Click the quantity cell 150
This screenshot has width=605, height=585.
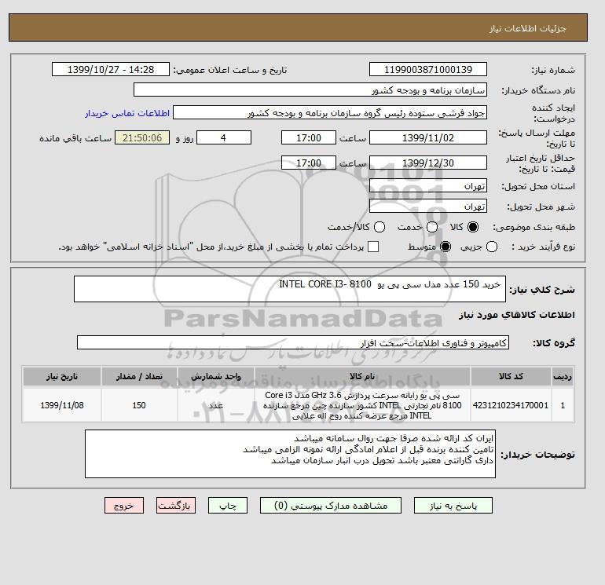(x=139, y=405)
